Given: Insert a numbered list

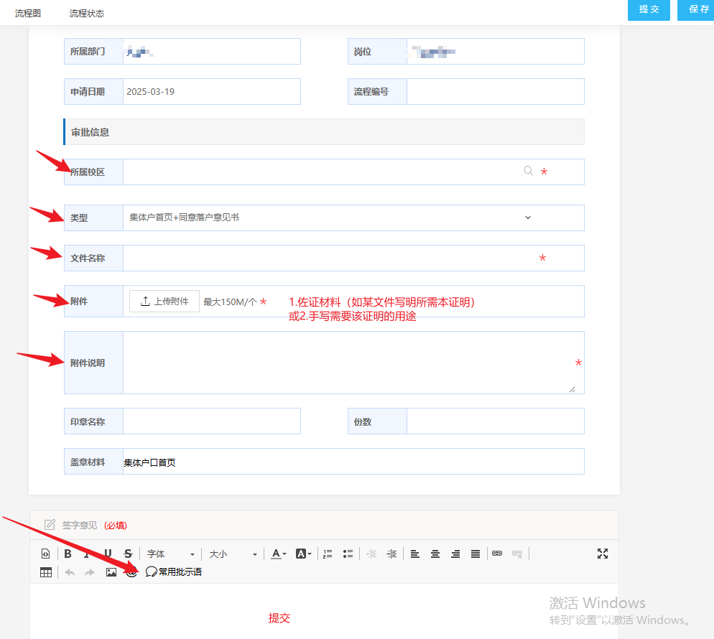Looking at the screenshot, I should coord(328,554).
